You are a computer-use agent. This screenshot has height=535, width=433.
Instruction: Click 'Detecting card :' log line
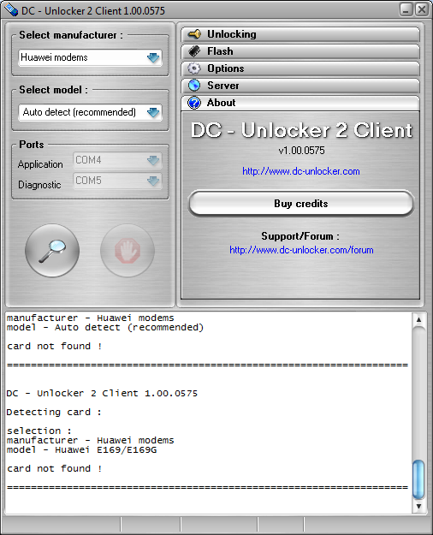(x=54, y=413)
